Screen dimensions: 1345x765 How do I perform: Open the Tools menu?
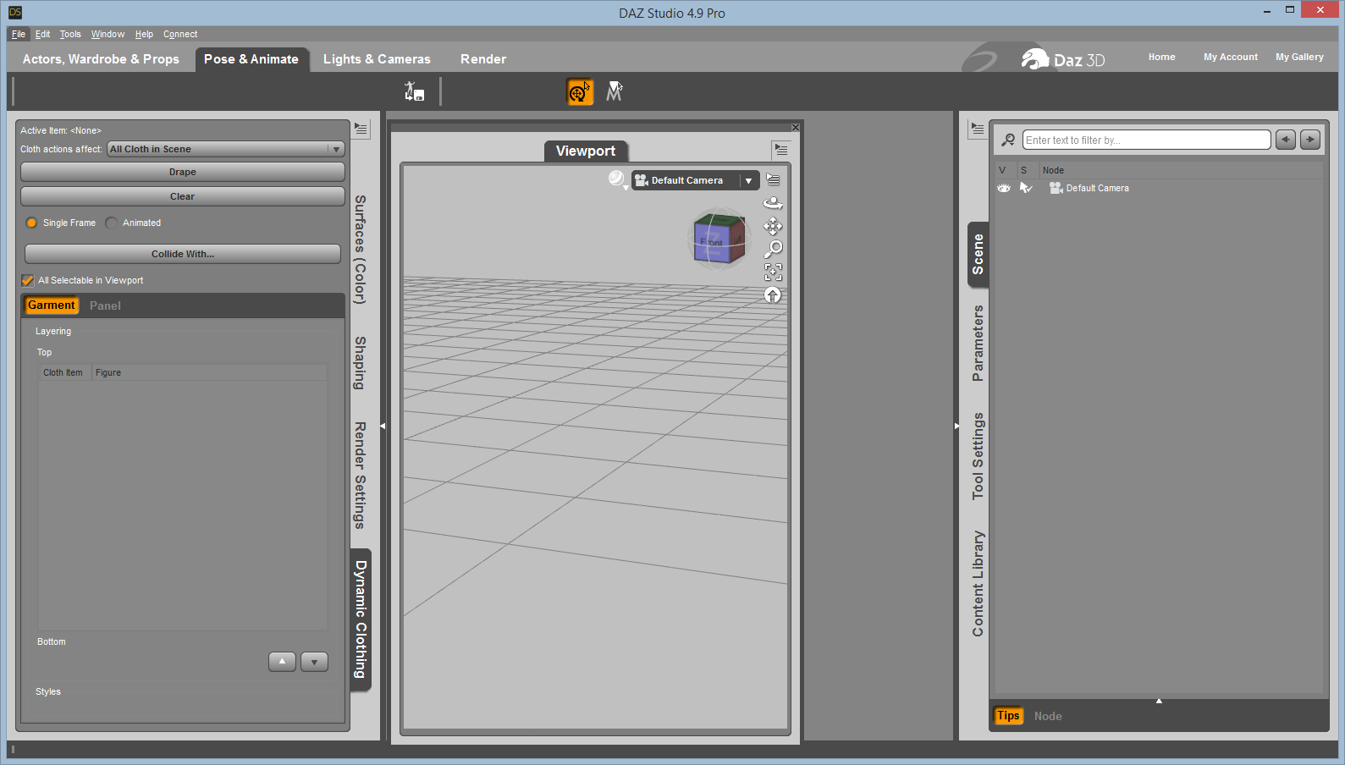[70, 34]
